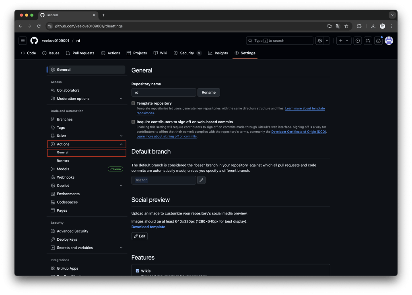
Task: Click the GitHub logo icon
Action: point(34,41)
